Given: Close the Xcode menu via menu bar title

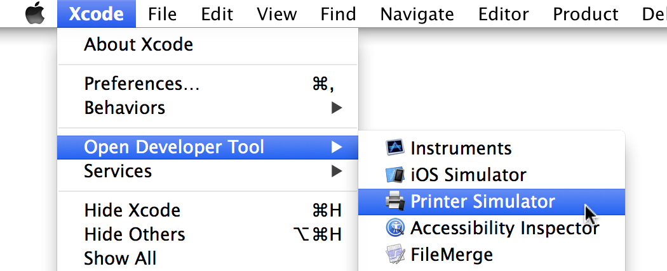Looking at the screenshot, I should click(97, 13).
